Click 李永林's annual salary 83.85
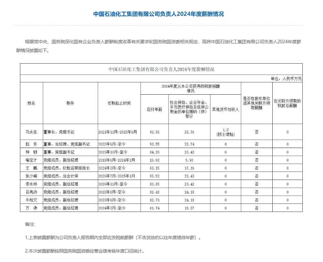The width and height of the screenshot is (323, 262). click(154, 184)
